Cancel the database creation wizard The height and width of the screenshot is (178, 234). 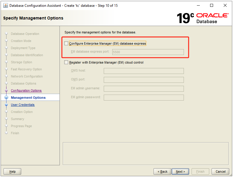click(x=220, y=171)
